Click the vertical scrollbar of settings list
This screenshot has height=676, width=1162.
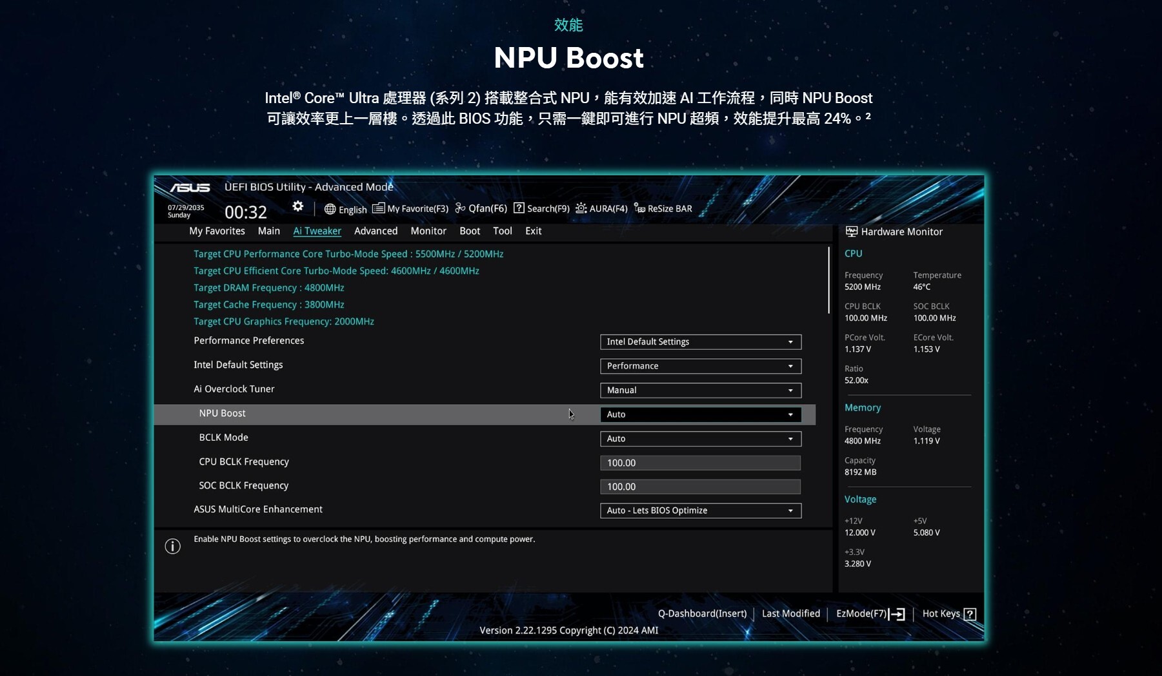828,281
